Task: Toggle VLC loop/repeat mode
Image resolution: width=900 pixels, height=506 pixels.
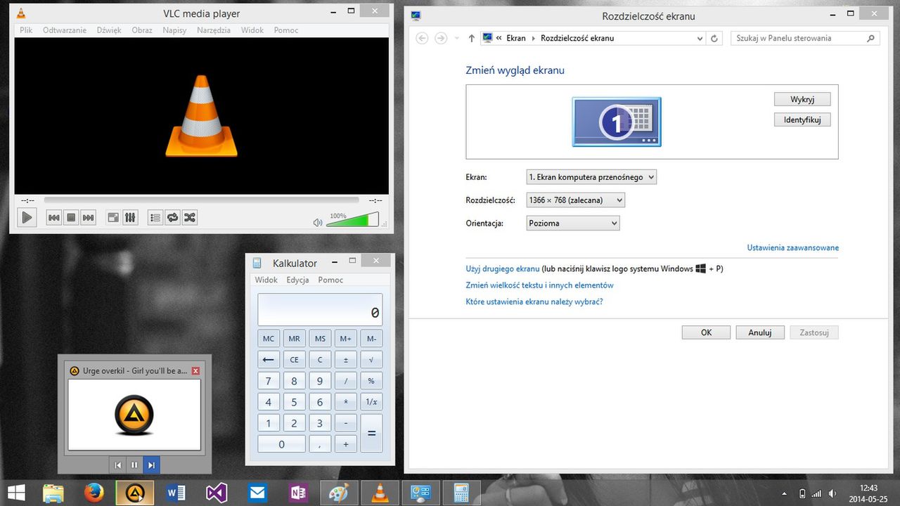Action: click(173, 218)
